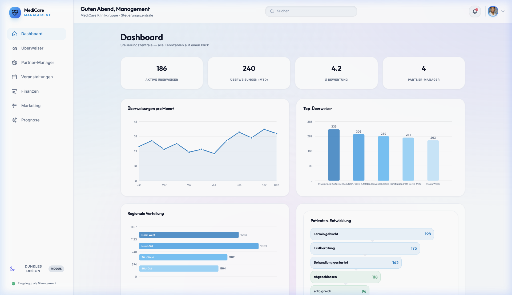
Task: Click the abgeschlossen funnel stage
Action: coord(345,277)
